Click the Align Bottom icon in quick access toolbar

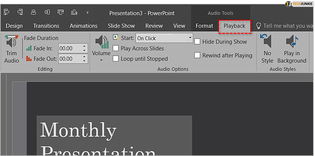[x=74, y=13]
